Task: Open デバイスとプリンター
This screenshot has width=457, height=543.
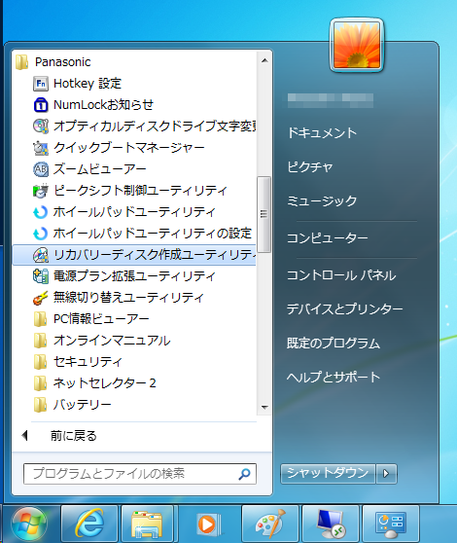Action: (345, 308)
